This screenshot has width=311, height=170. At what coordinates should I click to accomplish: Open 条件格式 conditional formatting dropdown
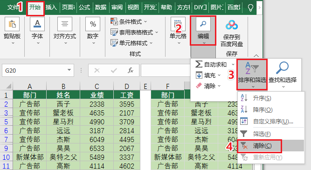coord(129,21)
